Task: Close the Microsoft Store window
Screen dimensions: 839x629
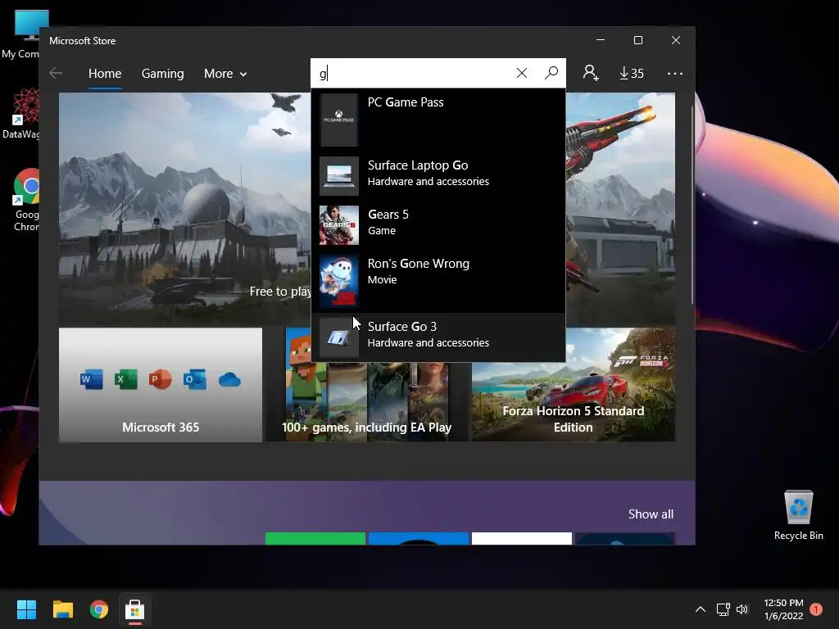Action: pyautogui.click(x=676, y=40)
